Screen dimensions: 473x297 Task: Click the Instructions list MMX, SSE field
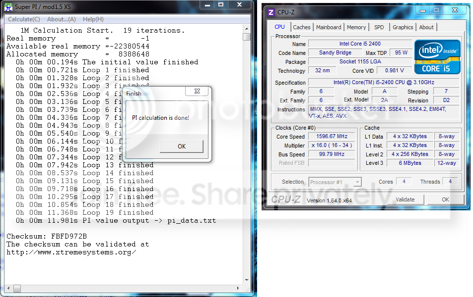(384, 112)
